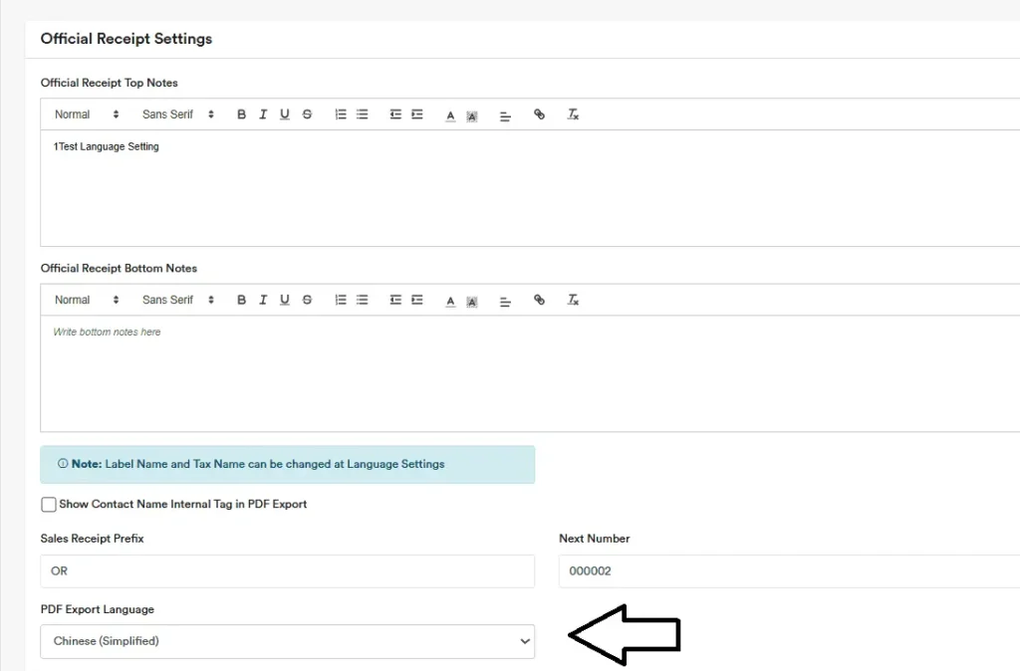1020x671 pixels.
Task: Pick background highlight color in Bottom Notes
Action: click(x=472, y=301)
